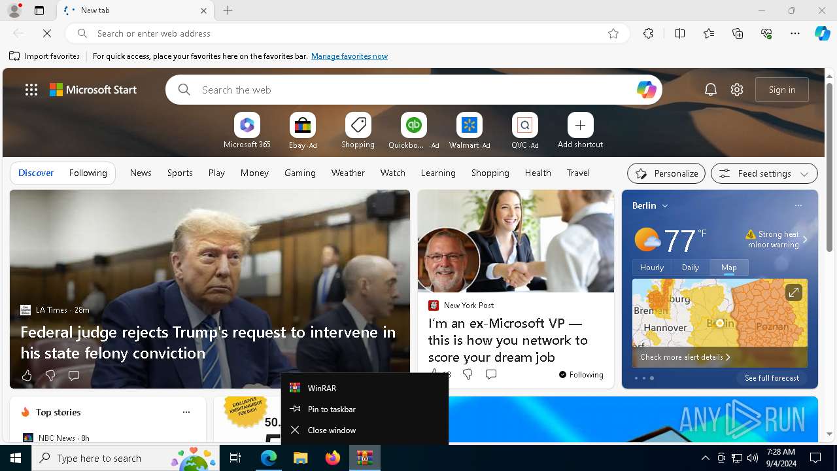Expand the weather map
This screenshot has height=471, width=837.
point(793,292)
